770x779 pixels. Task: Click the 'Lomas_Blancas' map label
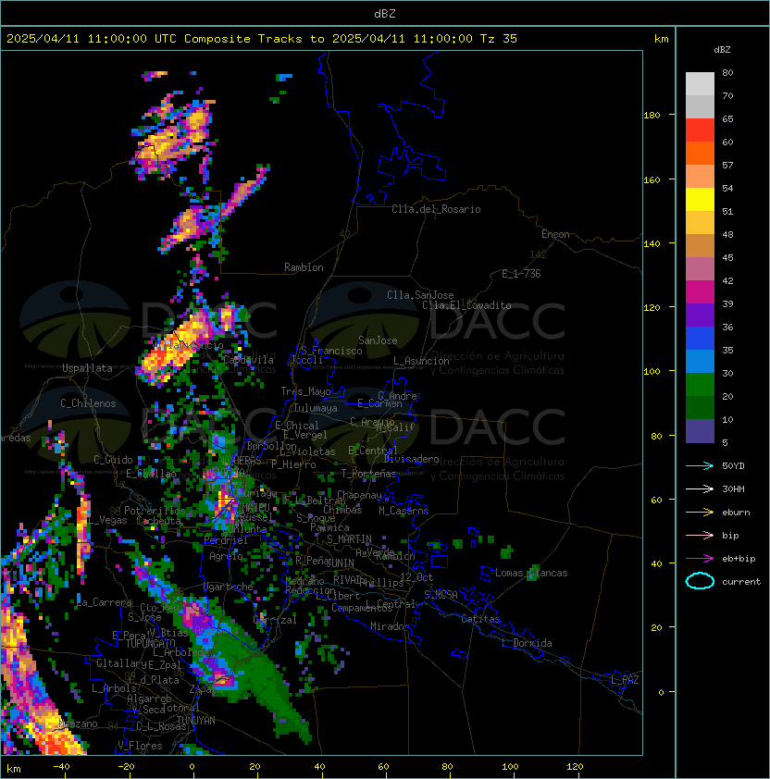point(531,573)
